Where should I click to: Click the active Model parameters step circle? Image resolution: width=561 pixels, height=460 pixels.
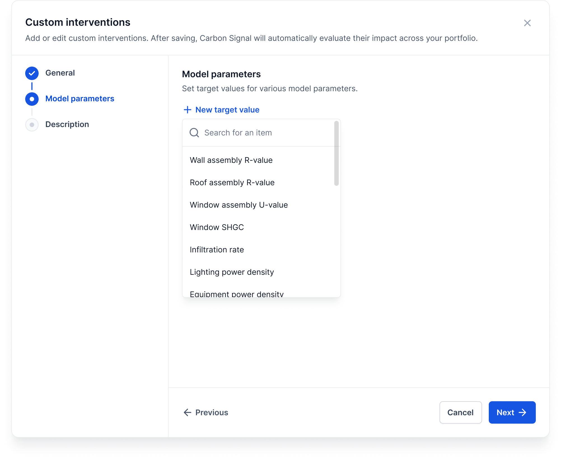pos(32,99)
